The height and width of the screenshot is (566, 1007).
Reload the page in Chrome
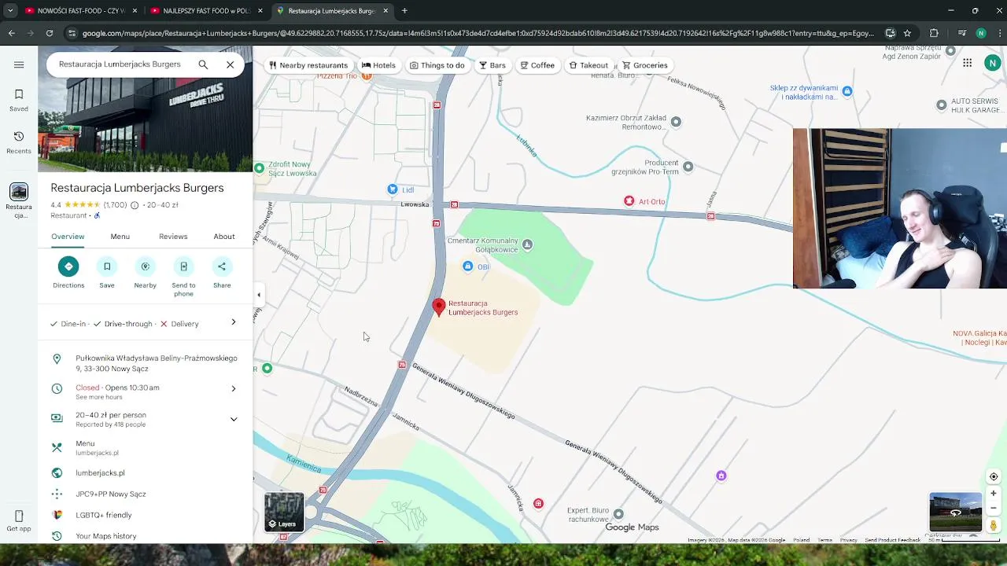point(50,33)
